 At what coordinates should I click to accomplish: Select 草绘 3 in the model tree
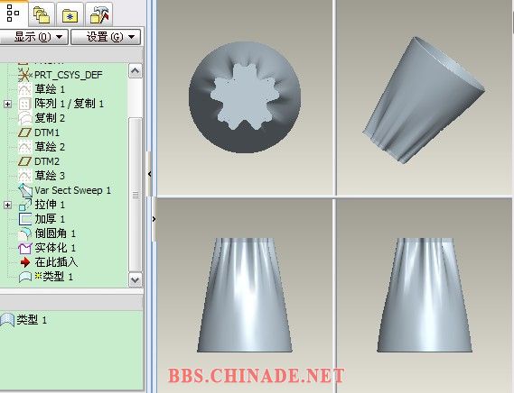click(x=50, y=176)
